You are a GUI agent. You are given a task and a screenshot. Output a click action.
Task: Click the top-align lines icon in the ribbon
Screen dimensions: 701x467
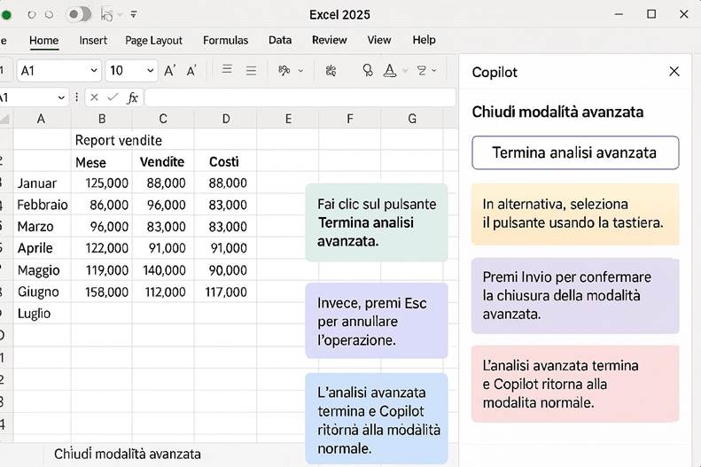[227, 69]
